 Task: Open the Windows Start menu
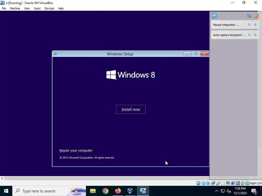coord(6,191)
